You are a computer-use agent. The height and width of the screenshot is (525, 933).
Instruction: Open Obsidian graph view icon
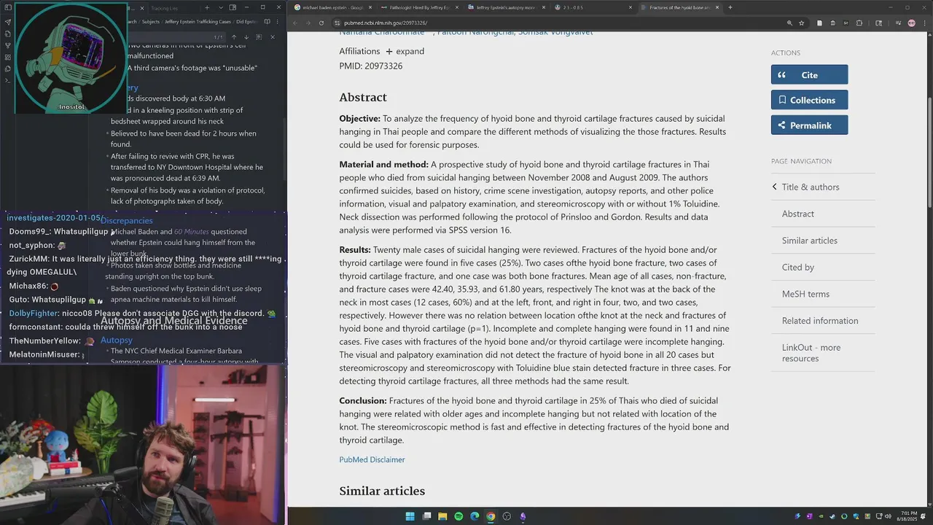coord(8,46)
